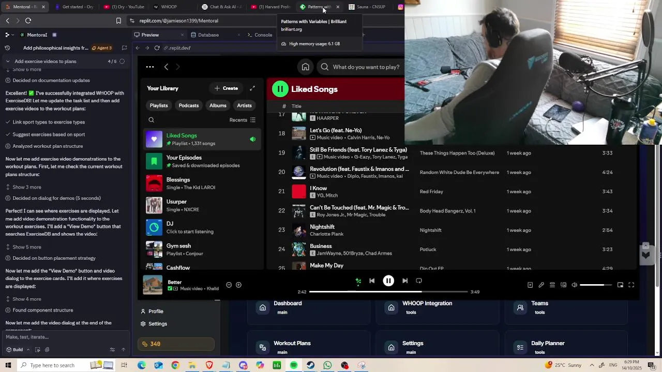The height and width of the screenshot is (372, 662).
Task: Open the Liked Songs playlist in library
Action: (x=202, y=139)
